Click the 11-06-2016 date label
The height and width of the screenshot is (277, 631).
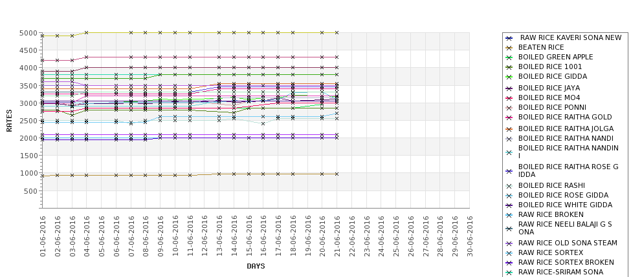click(190, 236)
